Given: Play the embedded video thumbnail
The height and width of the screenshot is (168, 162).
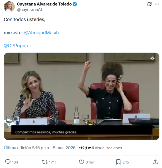Looking at the screenshot, I should [x=81, y=96].
